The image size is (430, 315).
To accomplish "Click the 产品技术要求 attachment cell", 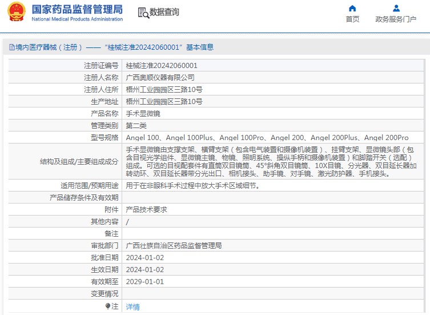I will (x=146, y=210).
